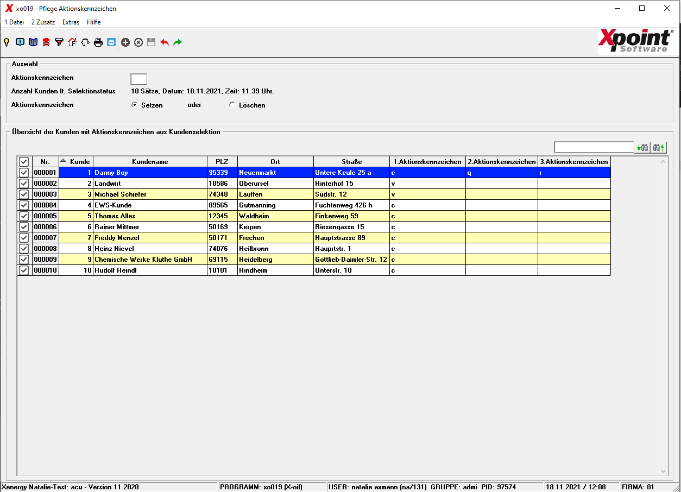Select customer name EWS-Kunde
This screenshot has height=492, width=681.
point(113,205)
